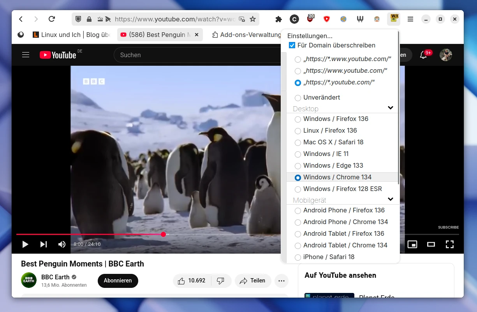Mute the video with the speaker icon
This screenshot has height=312, width=477.
62,244
